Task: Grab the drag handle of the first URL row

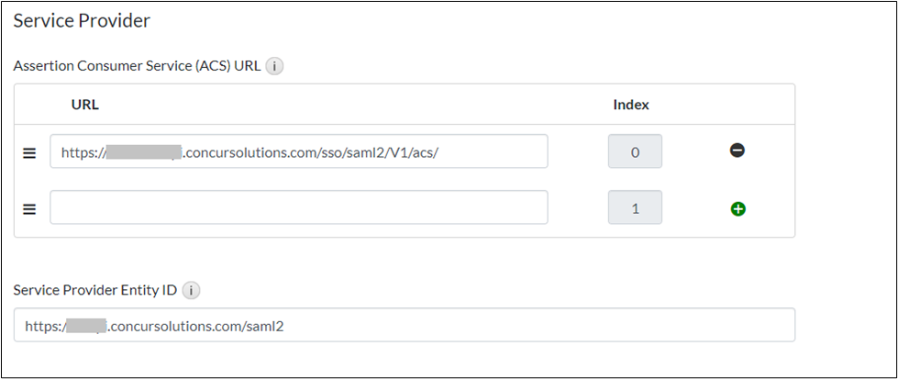Action: 29,152
